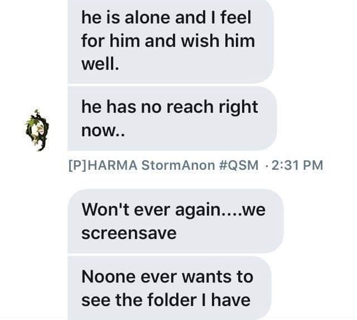Click the word 'now..' in the second bubble

pos(103,131)
